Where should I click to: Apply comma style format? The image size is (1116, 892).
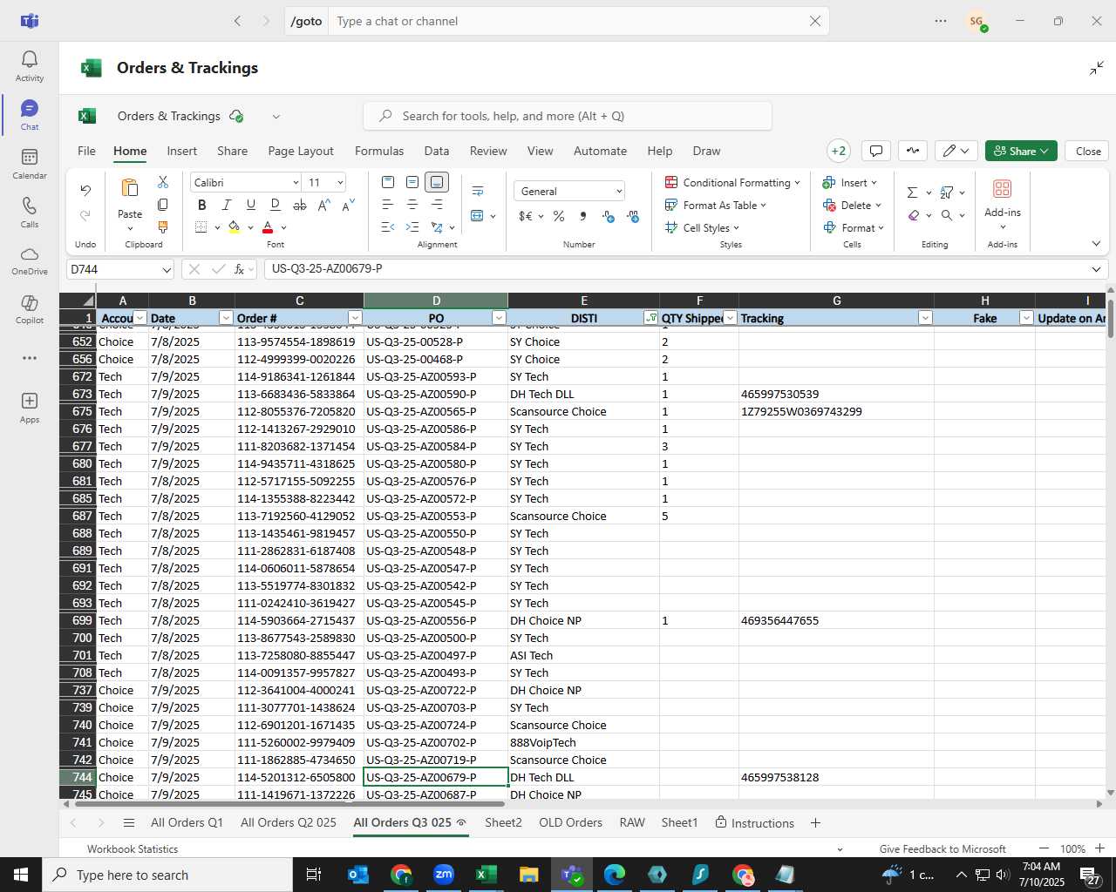click(583, 216)
